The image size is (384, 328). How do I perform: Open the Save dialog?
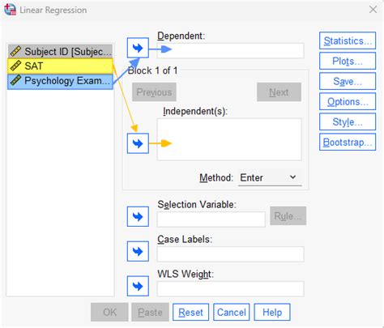[348, 81]
